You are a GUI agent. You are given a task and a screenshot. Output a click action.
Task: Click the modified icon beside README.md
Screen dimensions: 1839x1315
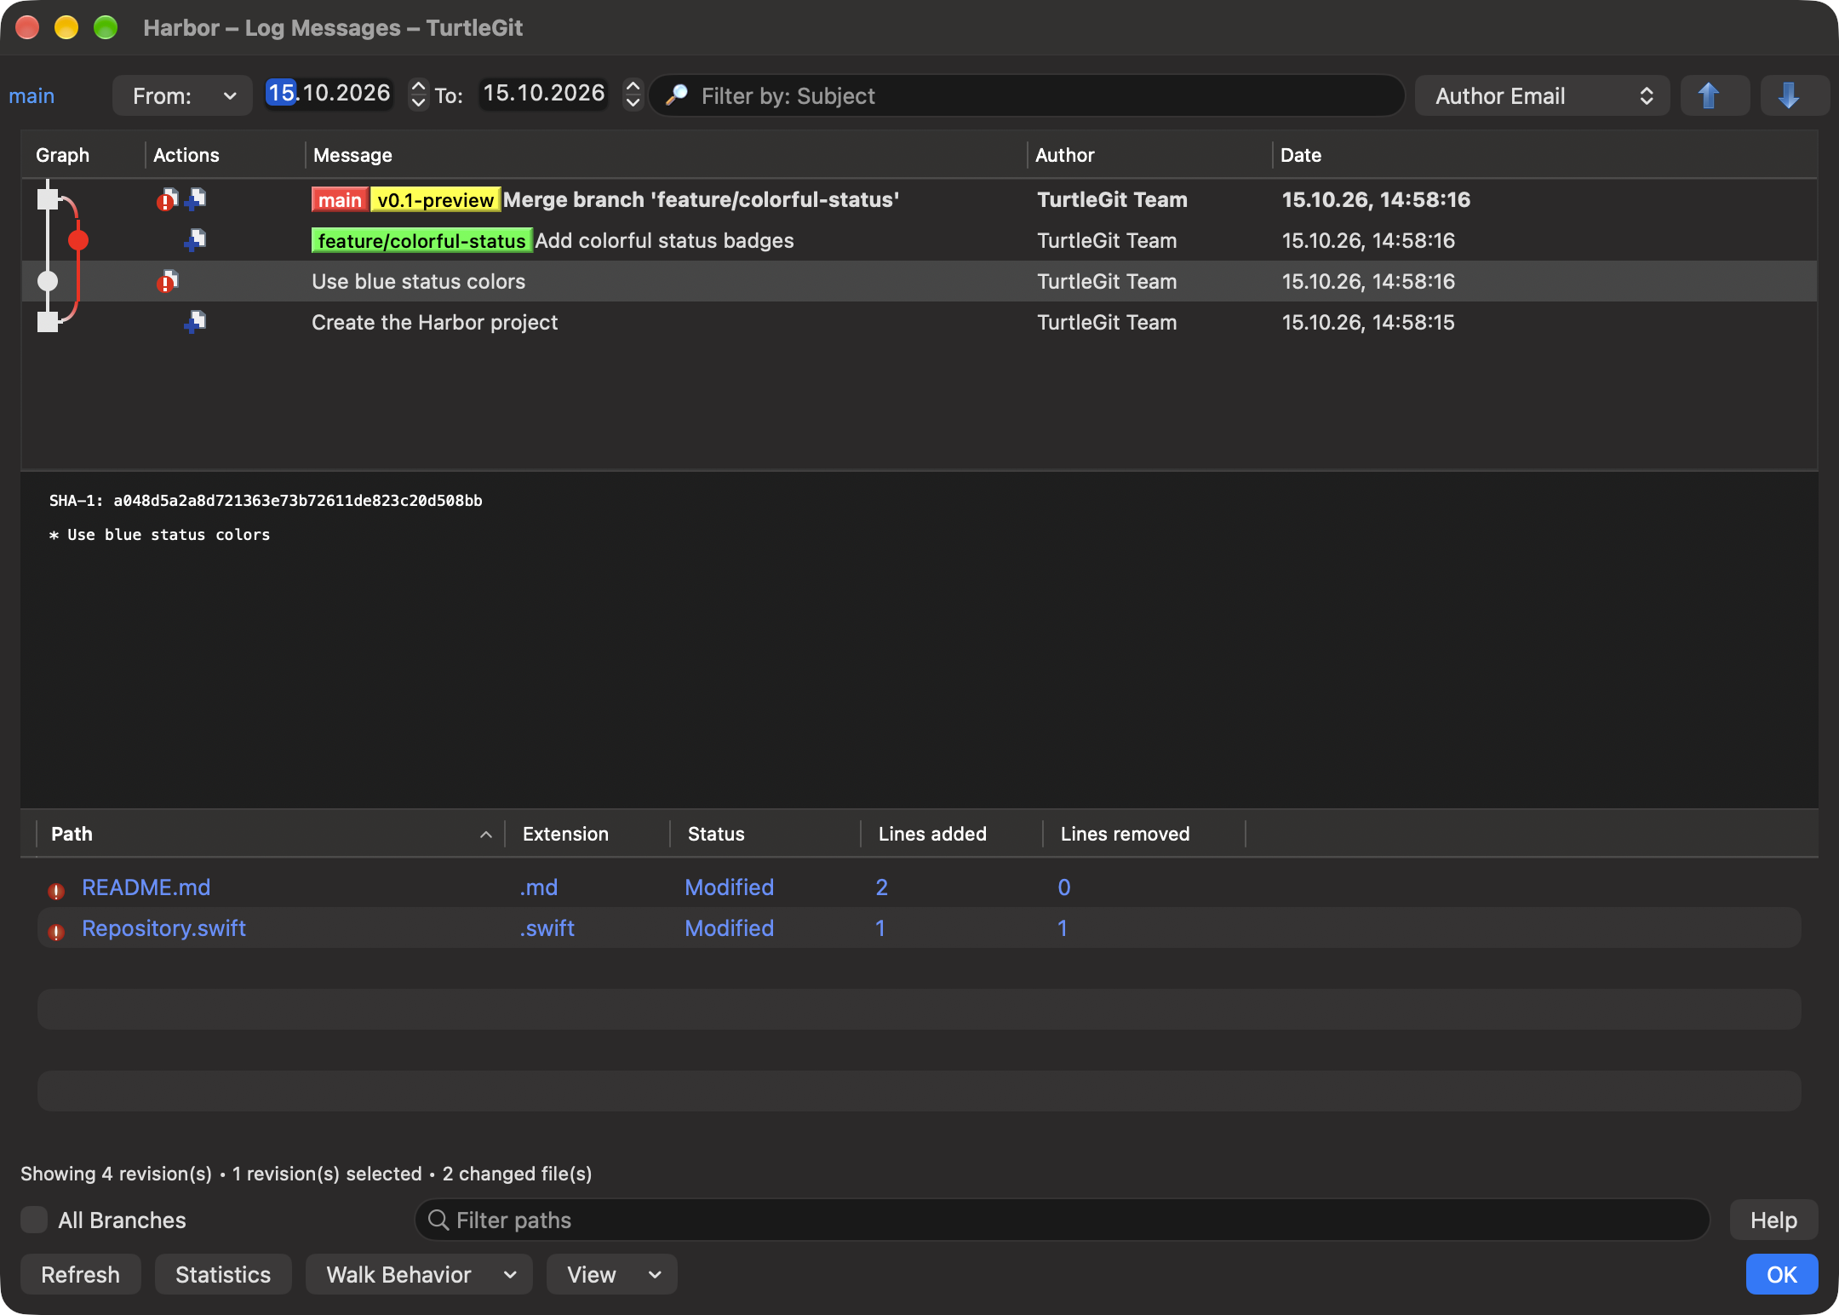click(x=56, y=891)
